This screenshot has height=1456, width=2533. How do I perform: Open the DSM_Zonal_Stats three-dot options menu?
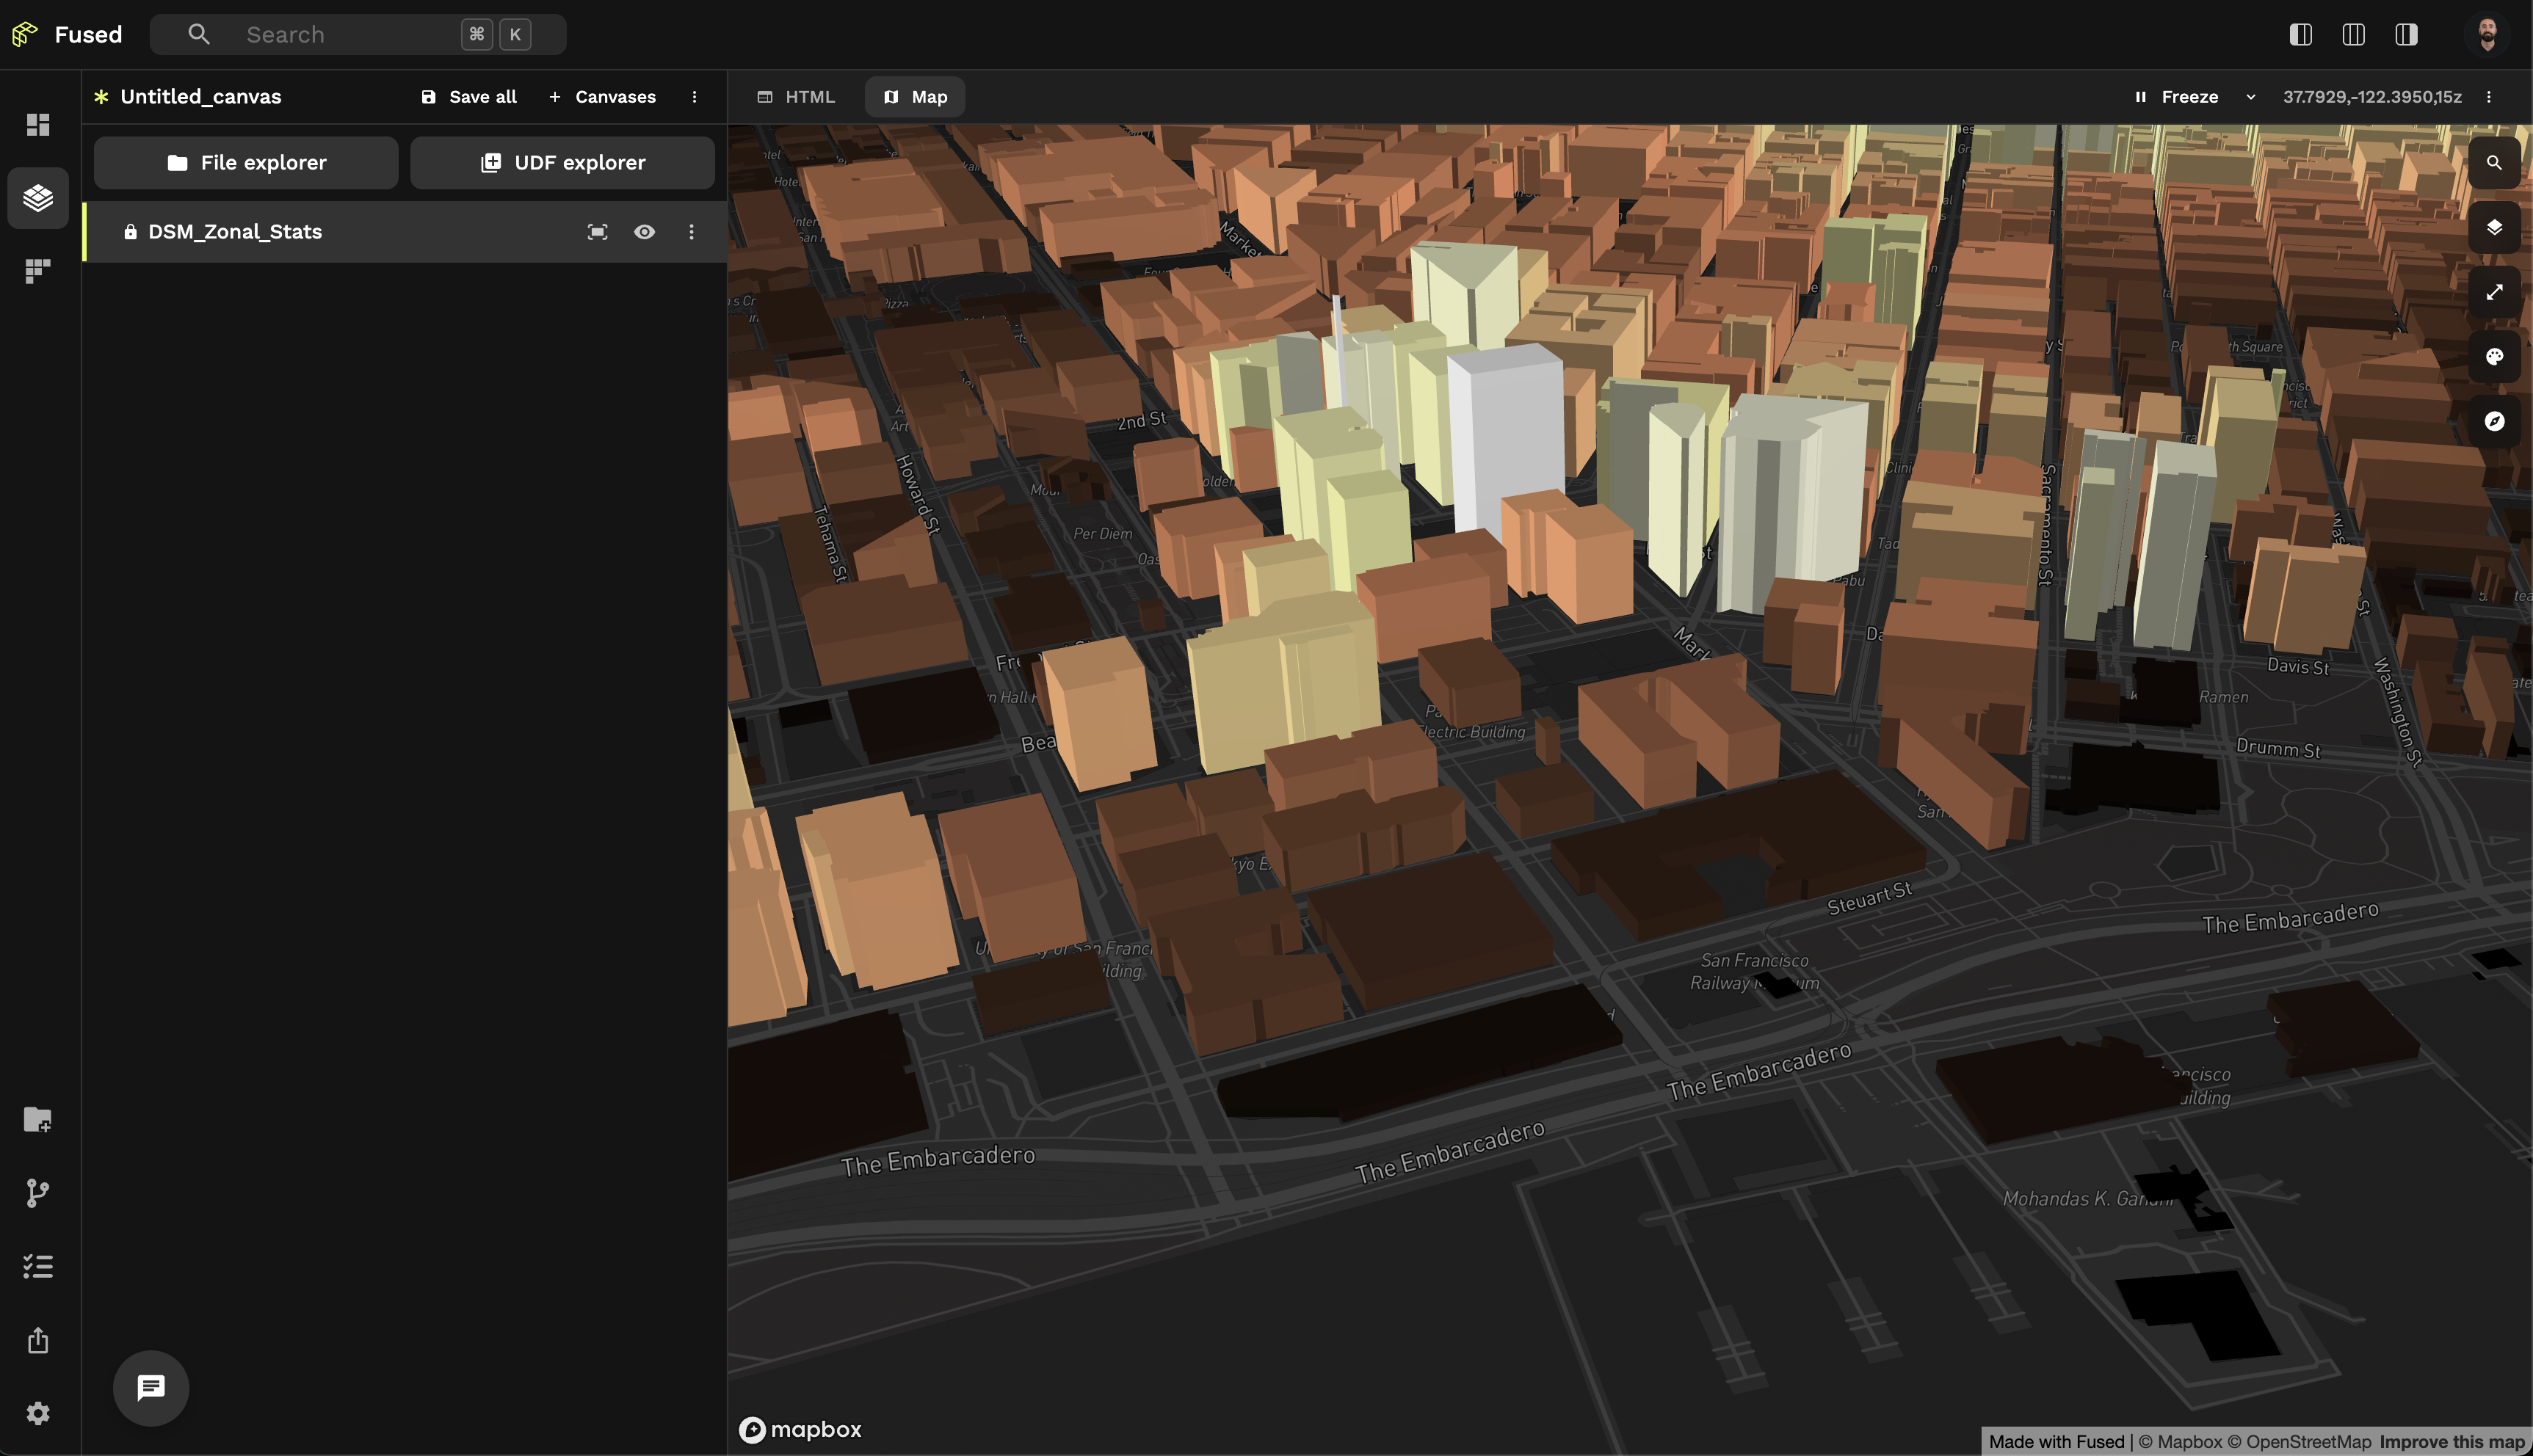692,232
